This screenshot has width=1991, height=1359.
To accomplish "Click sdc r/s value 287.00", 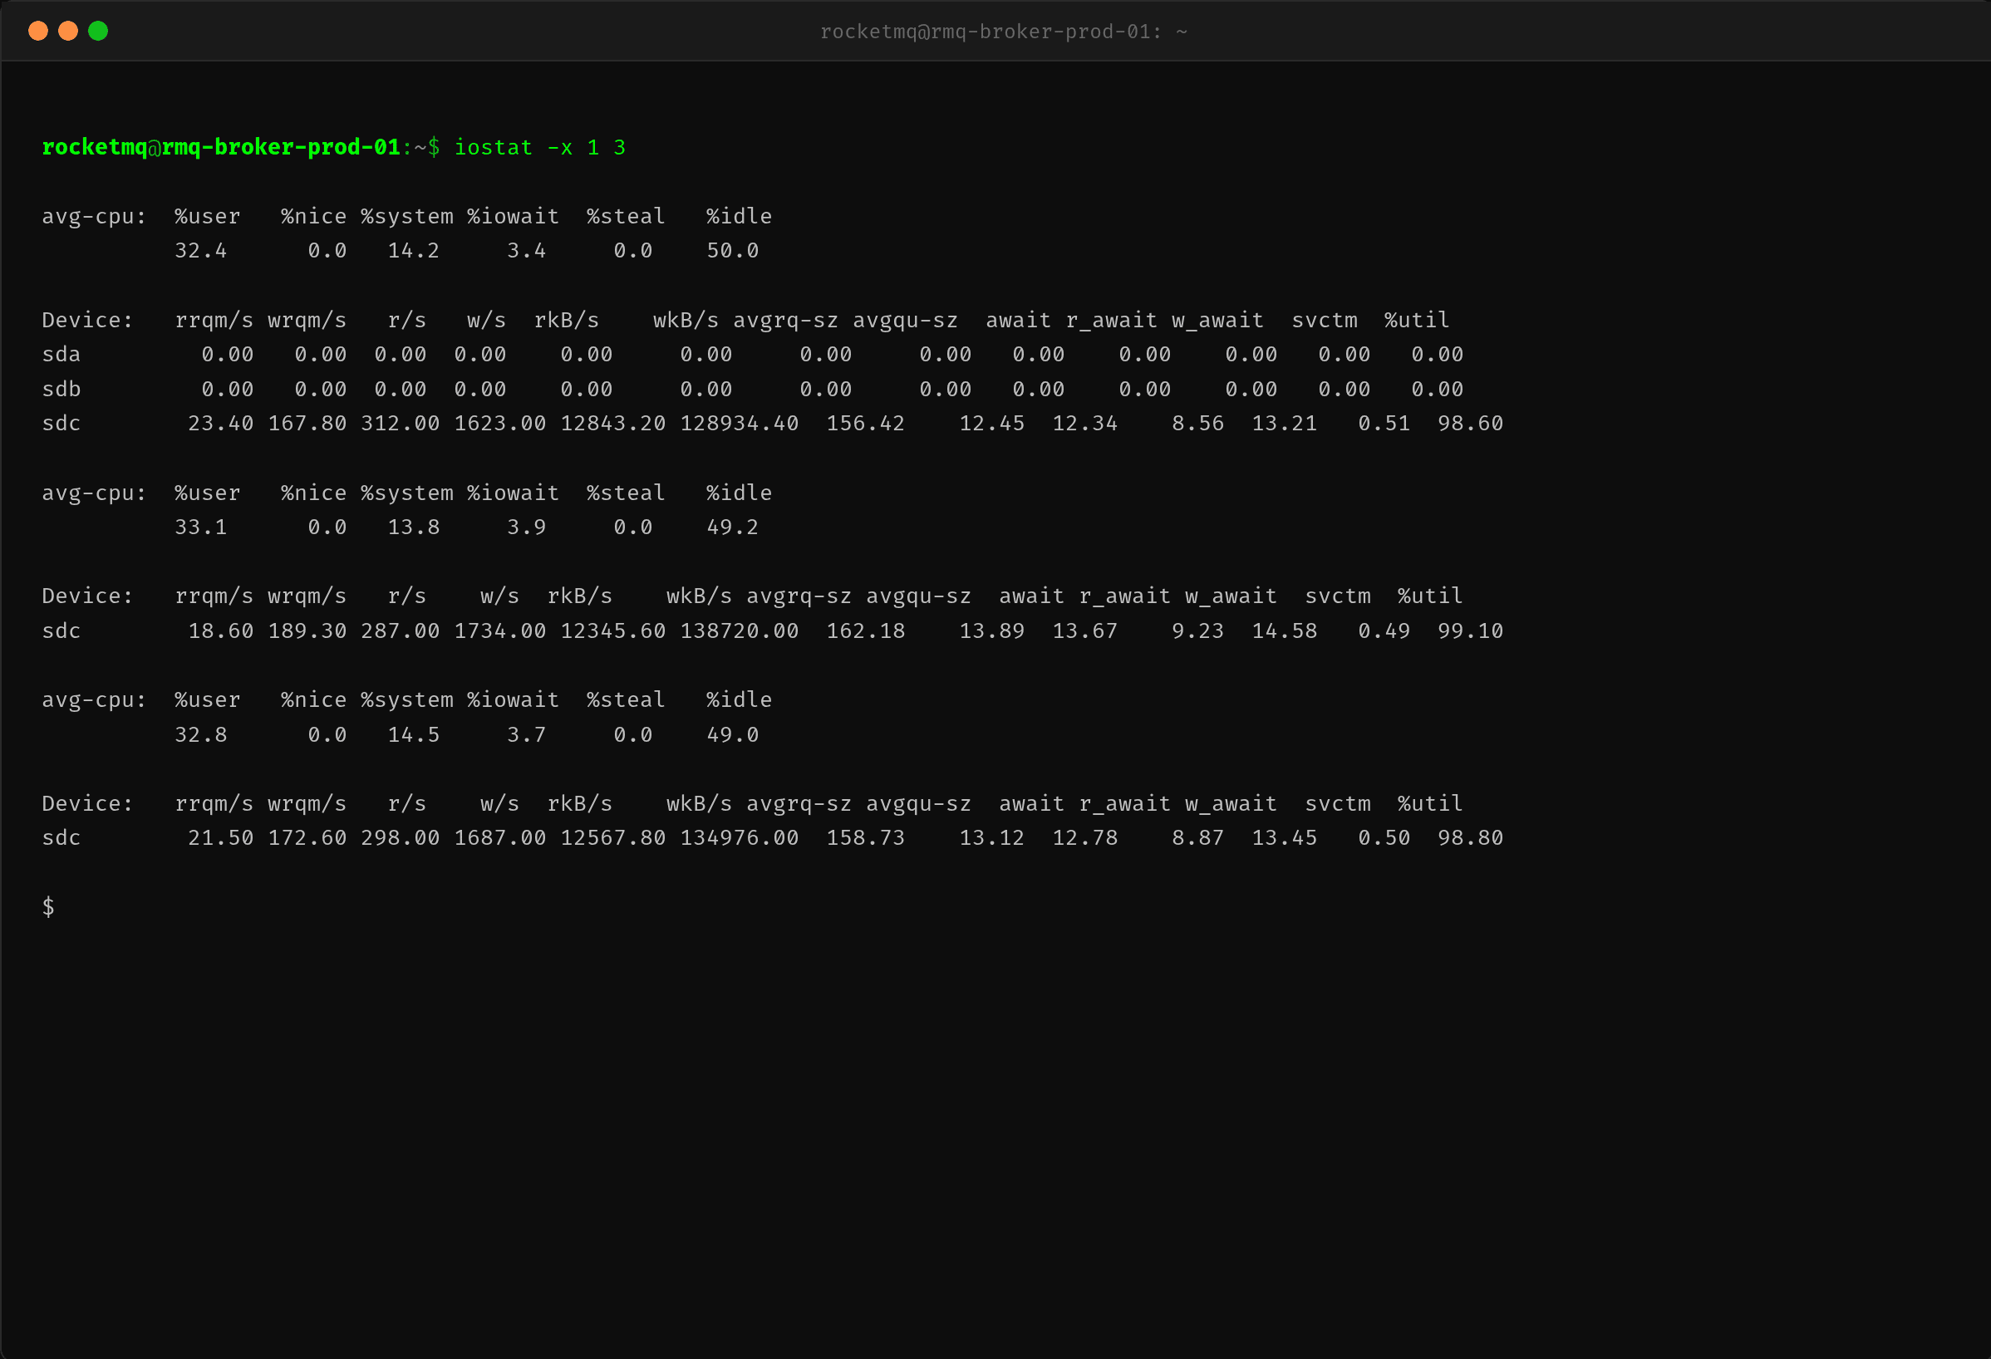I will click(x=400, y=631).
